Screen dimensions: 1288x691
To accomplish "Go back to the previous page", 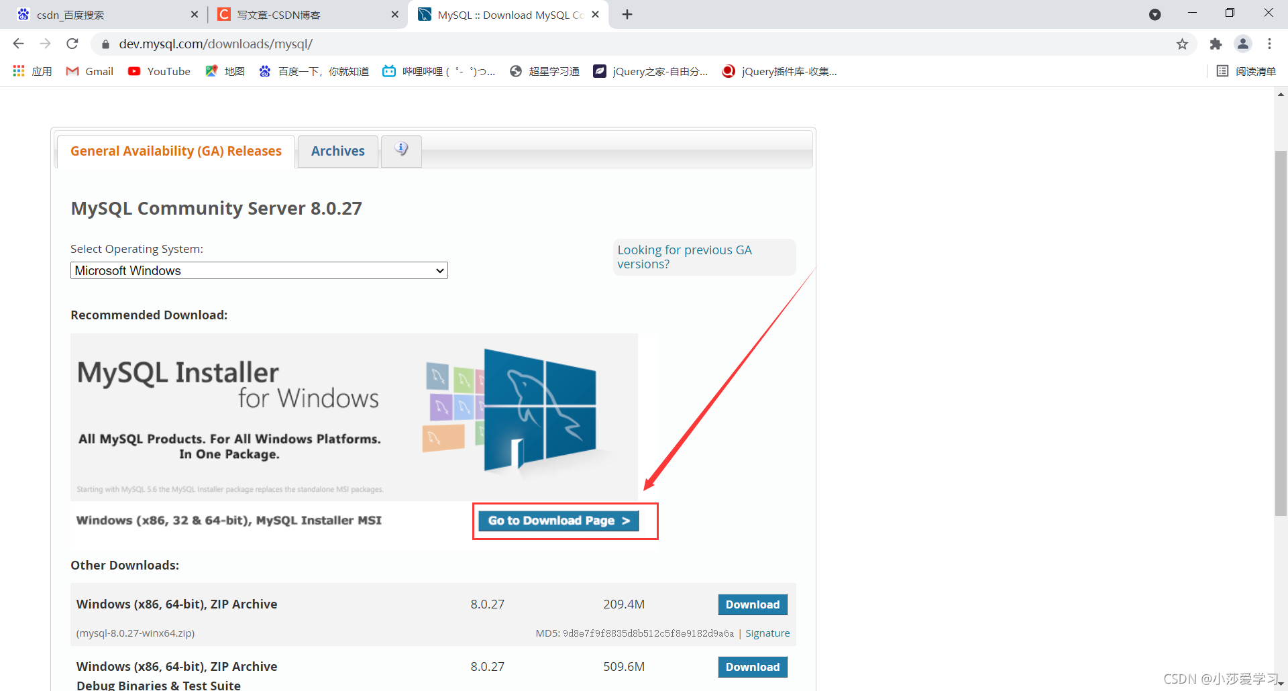I will [18, 44].
